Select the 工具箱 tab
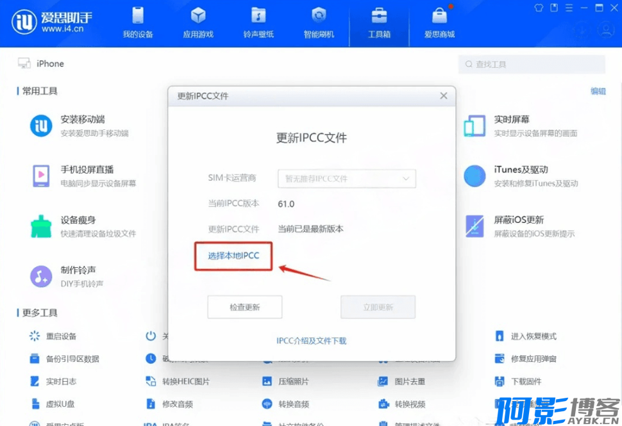622x426 pixels. point(379,23)
